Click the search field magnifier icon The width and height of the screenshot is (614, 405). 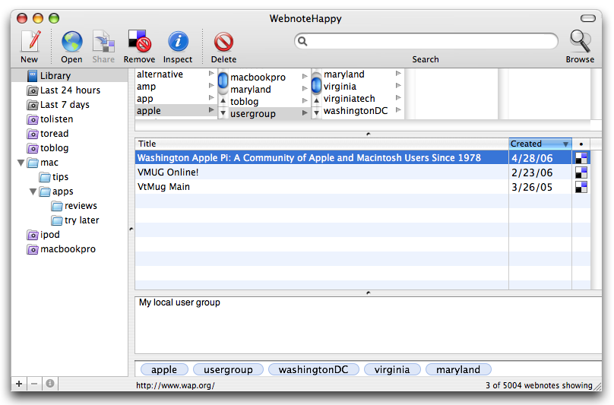302,41
